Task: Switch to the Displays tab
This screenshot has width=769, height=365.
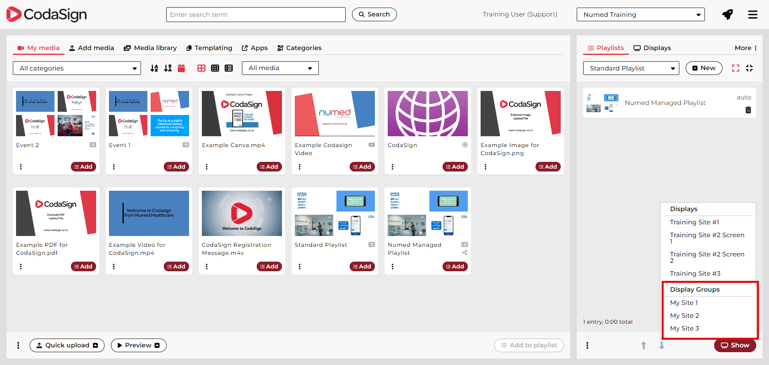Action: point(652,48)
